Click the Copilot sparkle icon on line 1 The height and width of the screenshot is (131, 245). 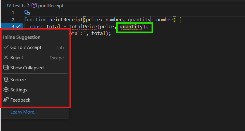point(27,13)
